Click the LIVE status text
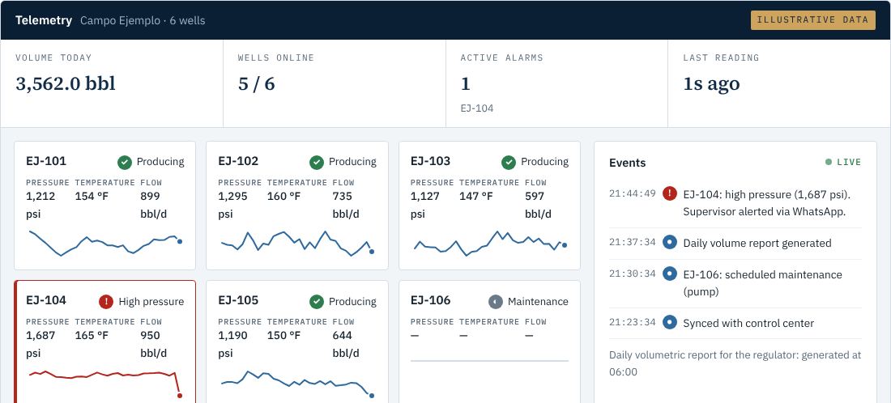The height and width of the screenshot is (403, 891). [x=849, y=163]
